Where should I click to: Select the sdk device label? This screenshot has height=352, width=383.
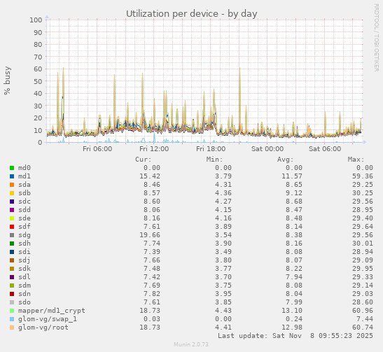(x=25, y=269)
